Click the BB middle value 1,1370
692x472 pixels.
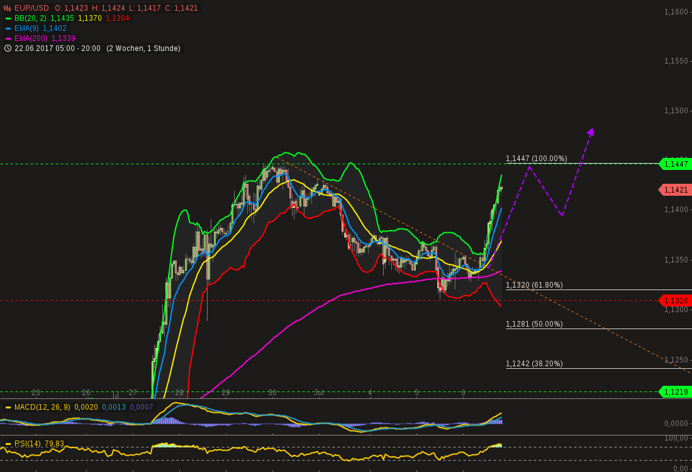(x=90, y=18)
